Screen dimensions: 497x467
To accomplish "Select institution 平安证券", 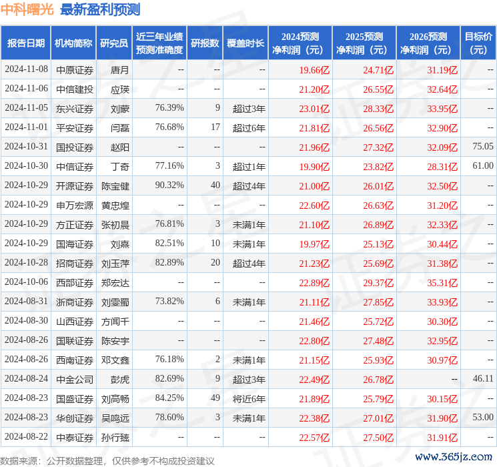I will pyautogui.click(x=75, y=128).
